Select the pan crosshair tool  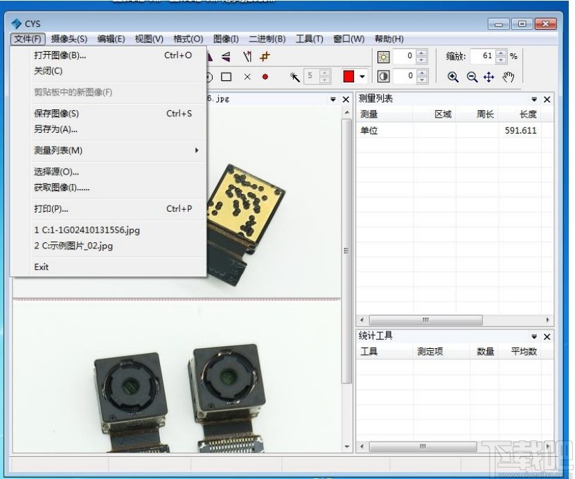[489, 76]
